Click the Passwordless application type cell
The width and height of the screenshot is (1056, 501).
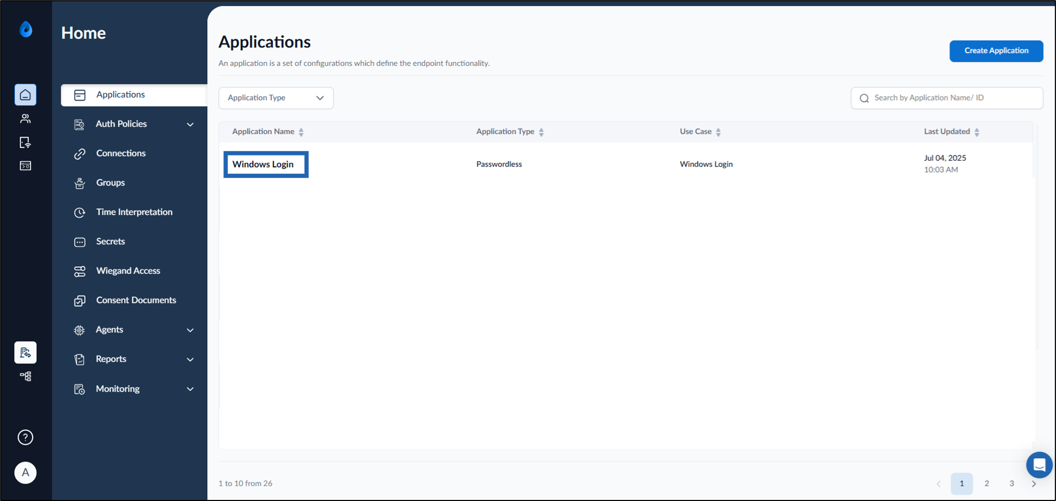pos(499,164)
